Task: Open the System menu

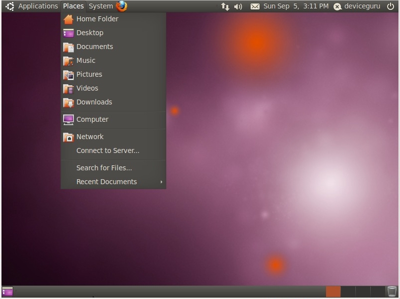Action: [101, 6]
